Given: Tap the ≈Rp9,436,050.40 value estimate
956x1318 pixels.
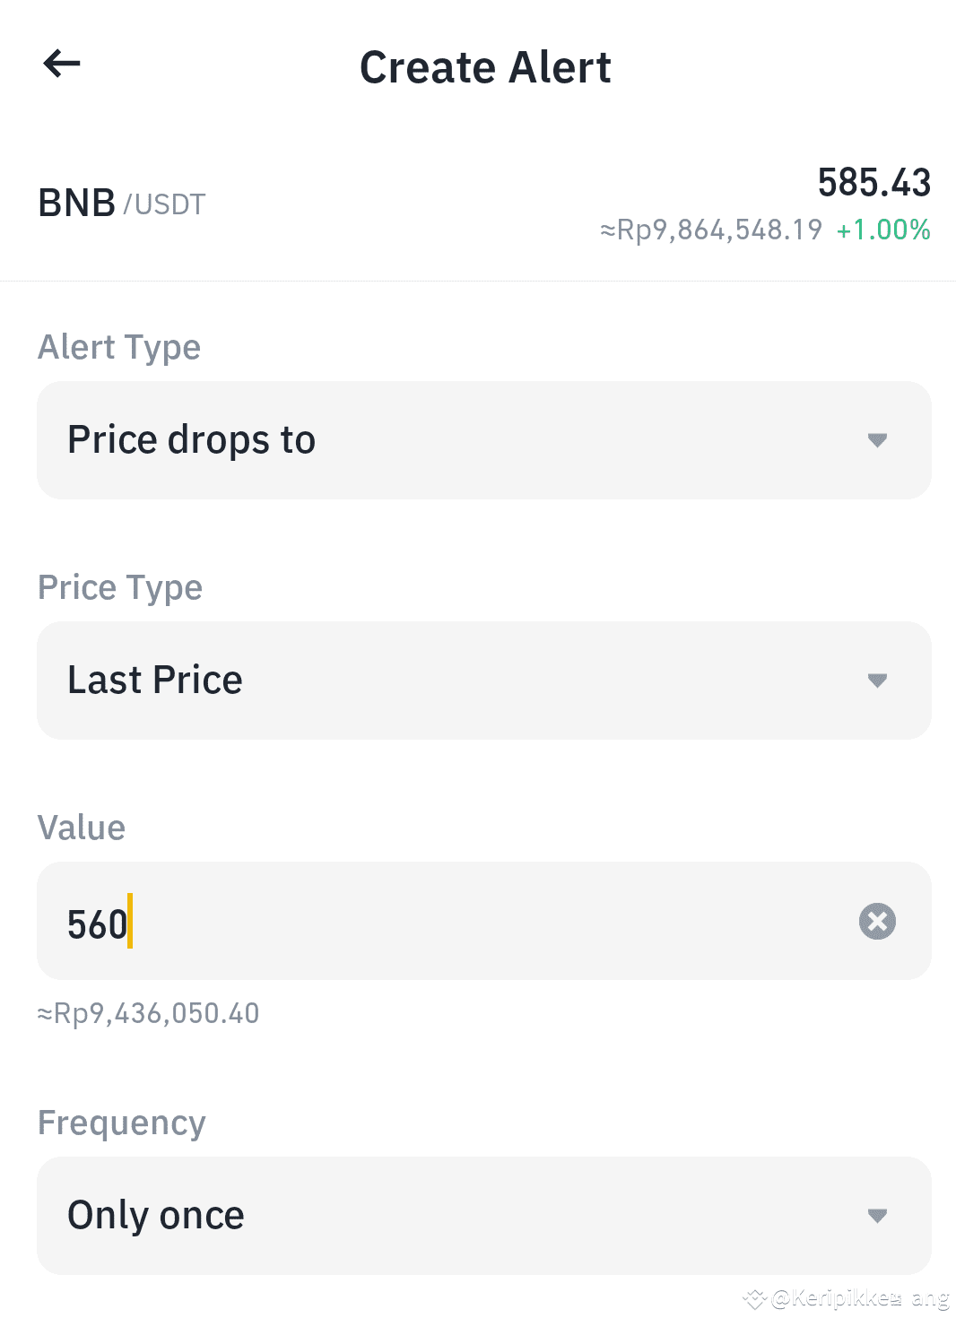Looking at the screenshot, I should pyautogui.click(x=148, y=1013).
